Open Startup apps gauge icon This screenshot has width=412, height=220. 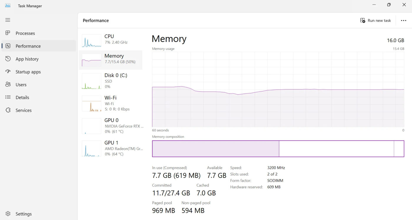(x=8, y=72)
